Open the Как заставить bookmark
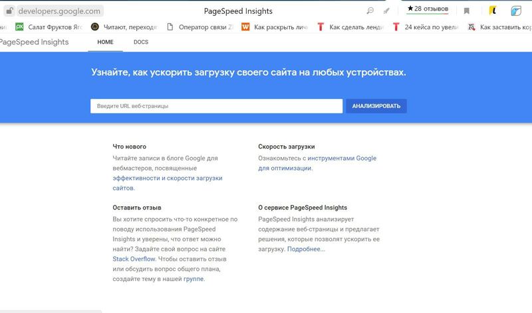Screen dimensions: 532x313 506,27
